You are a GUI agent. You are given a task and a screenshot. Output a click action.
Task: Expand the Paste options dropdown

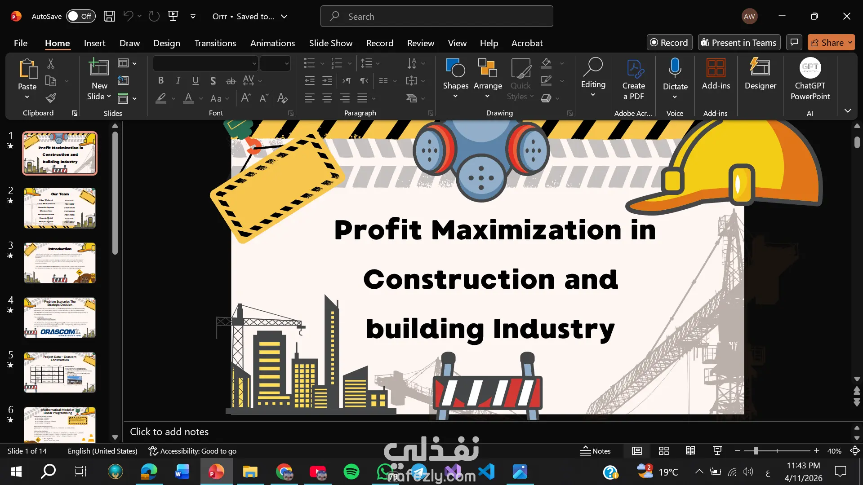pos(27,97)
